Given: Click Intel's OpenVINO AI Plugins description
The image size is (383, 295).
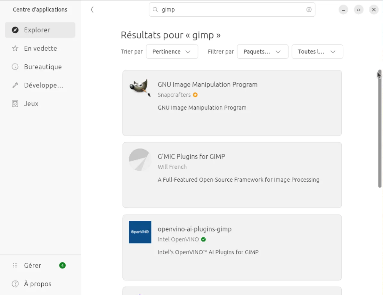Looking at the screenshot, I should click(208, 252).
